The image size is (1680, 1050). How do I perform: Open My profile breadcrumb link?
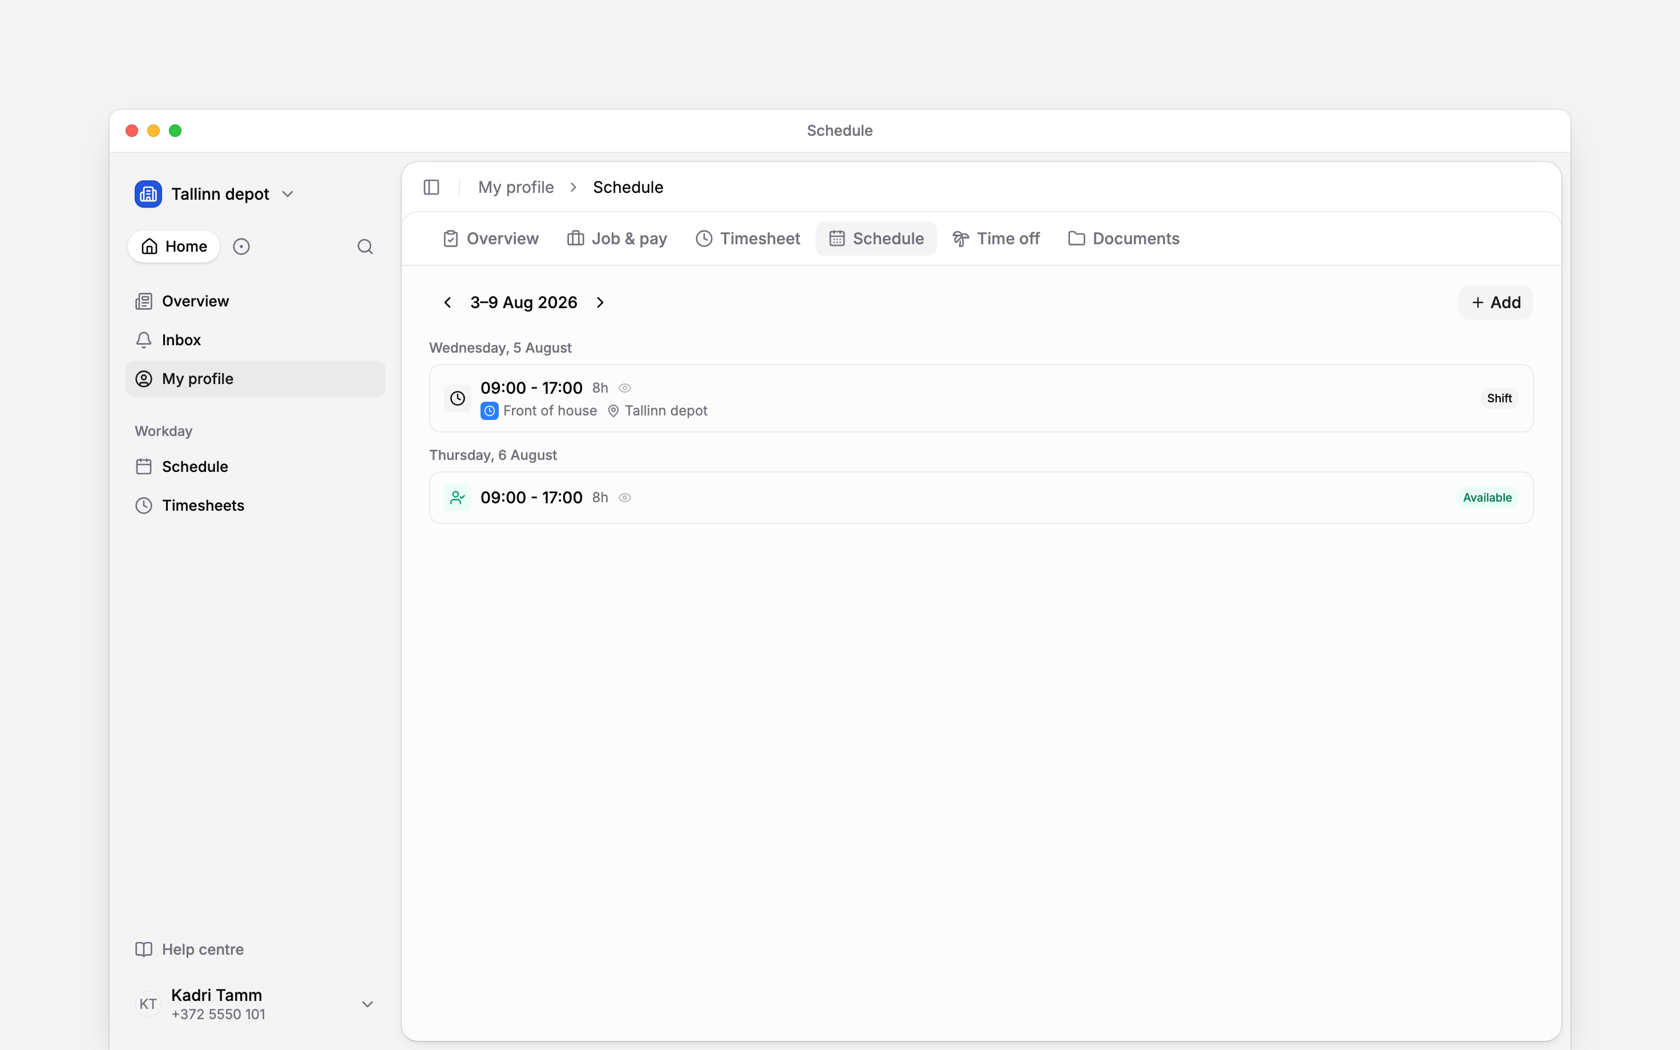(x=516, y=188)
